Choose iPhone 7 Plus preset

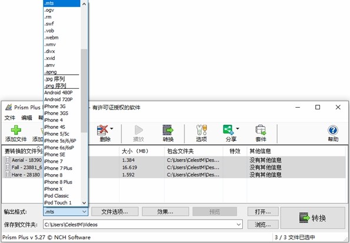[x=62, y=168]
